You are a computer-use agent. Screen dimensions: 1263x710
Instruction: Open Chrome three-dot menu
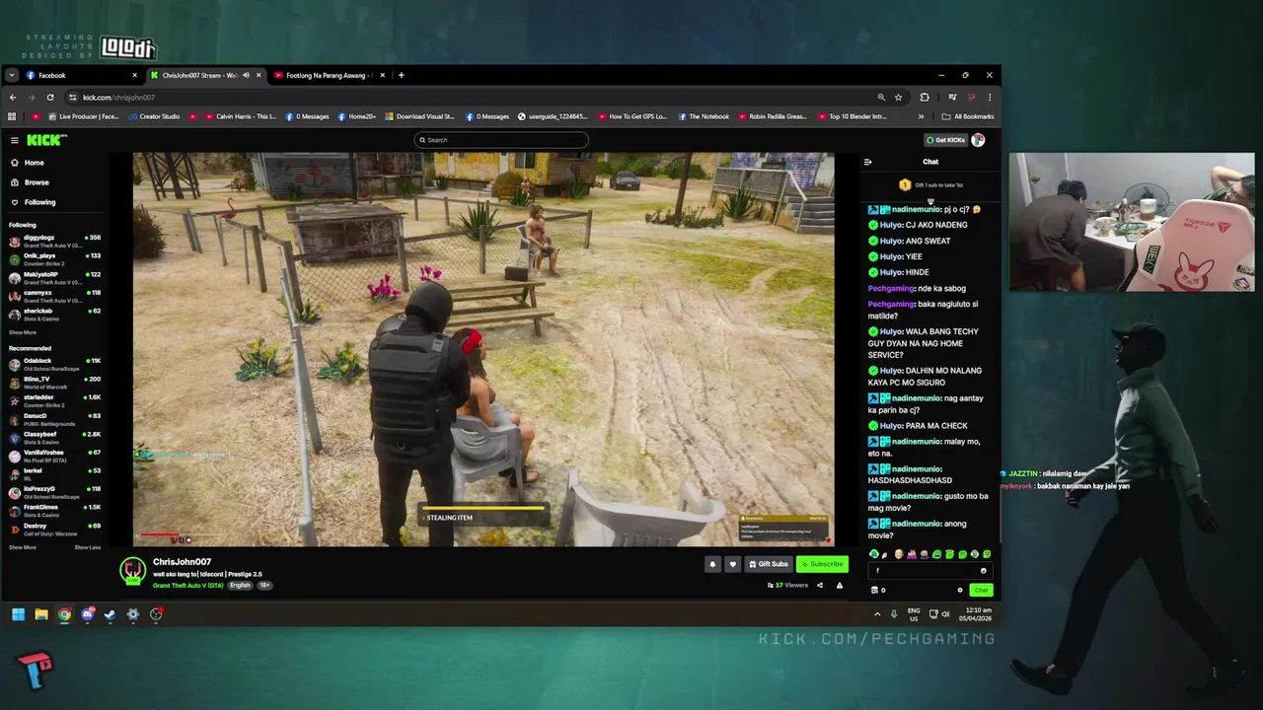click(990, 98)
